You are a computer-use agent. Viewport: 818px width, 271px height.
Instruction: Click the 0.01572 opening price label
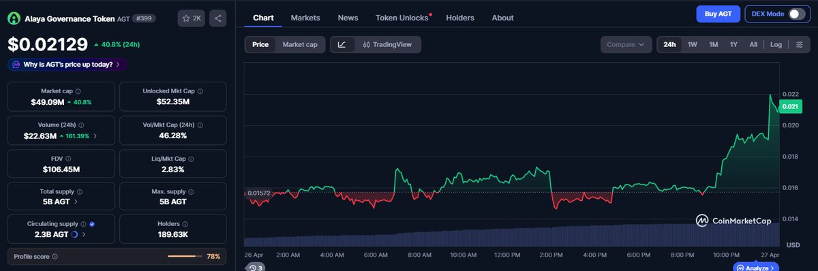tap(258, 193)
